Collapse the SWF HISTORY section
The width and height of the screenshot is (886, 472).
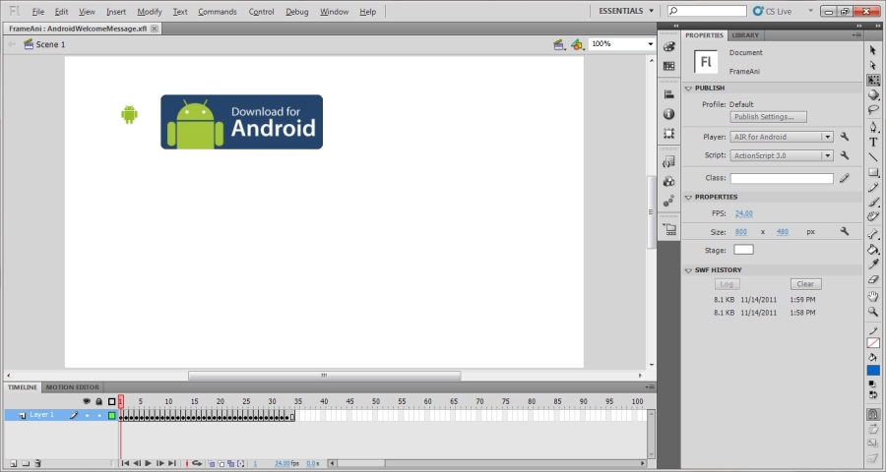[688, 270]
